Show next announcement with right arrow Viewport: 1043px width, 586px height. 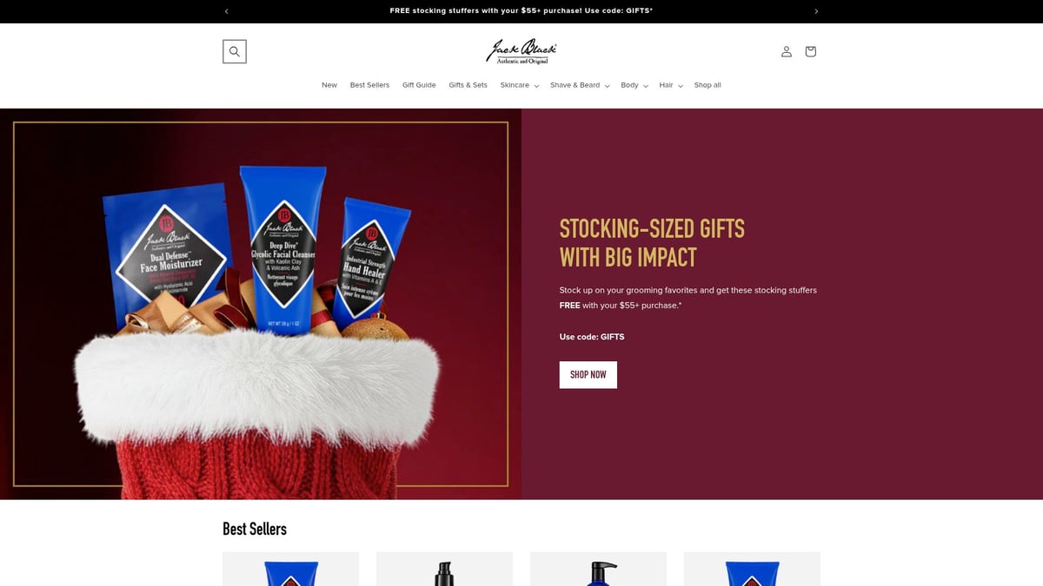(x=816, y=11)
